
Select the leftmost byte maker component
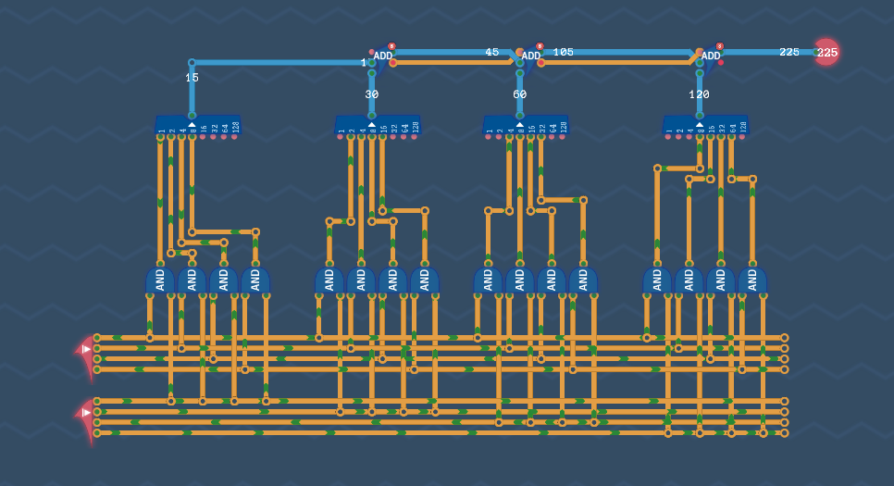[197, 126]
